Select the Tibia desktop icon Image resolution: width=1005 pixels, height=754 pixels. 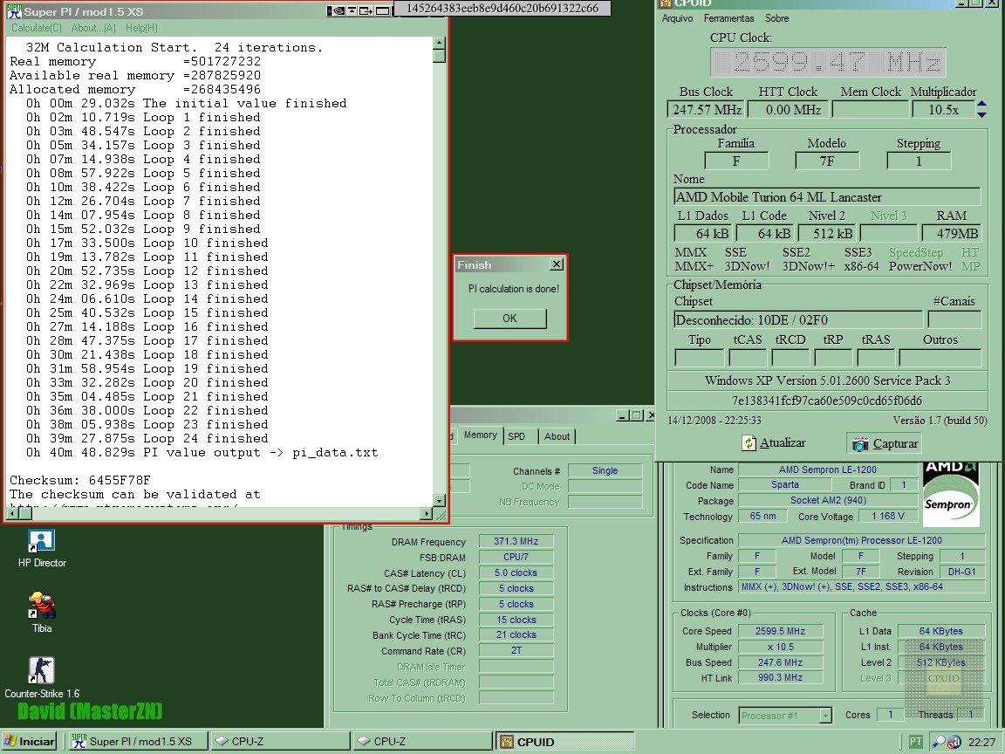(x=42, y=613)
